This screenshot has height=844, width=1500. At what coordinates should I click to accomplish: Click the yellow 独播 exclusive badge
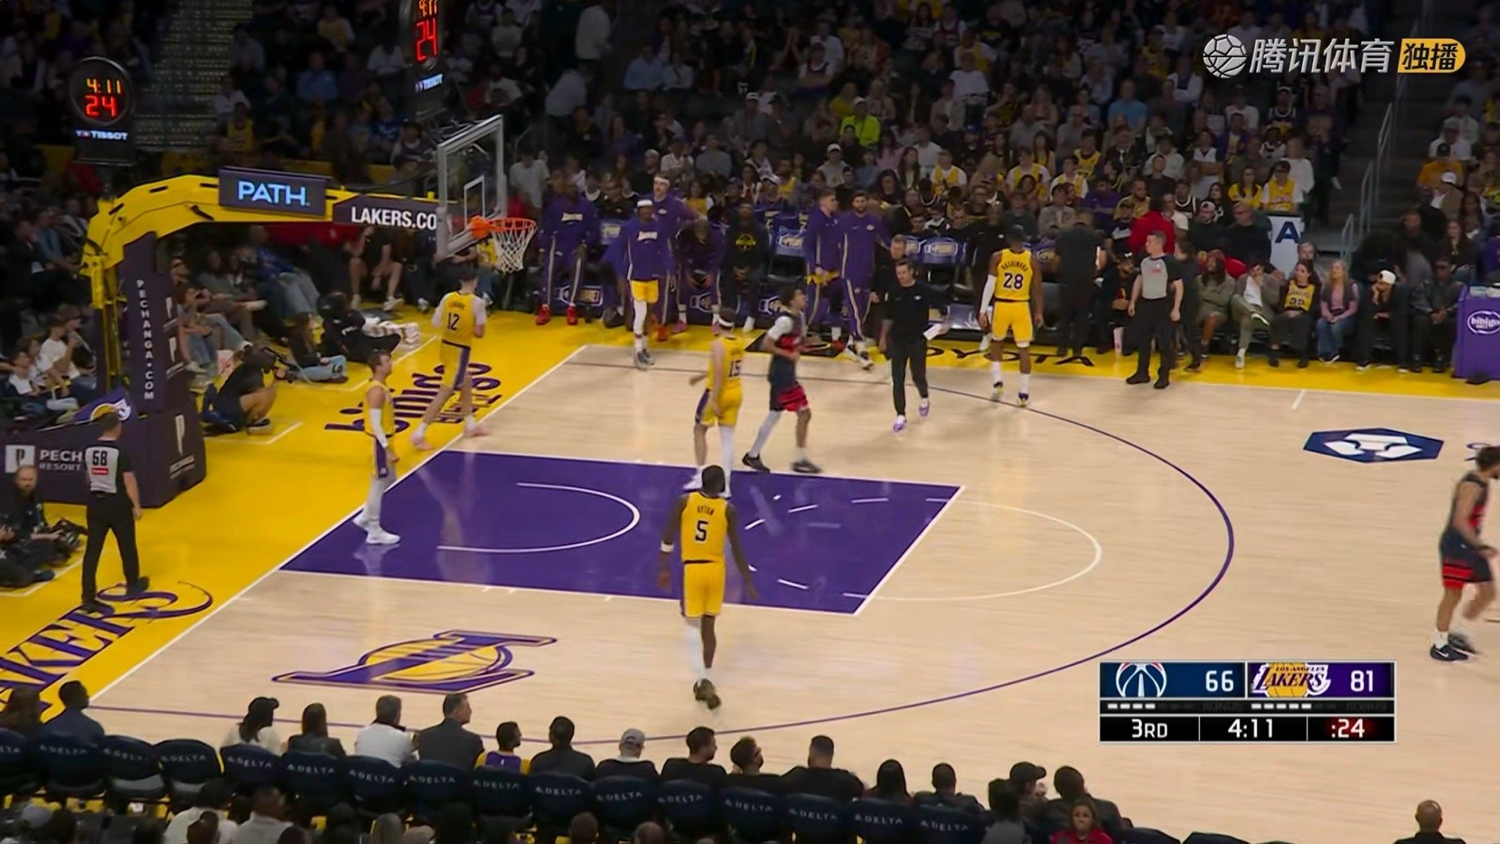click(x=1430, y=56)
